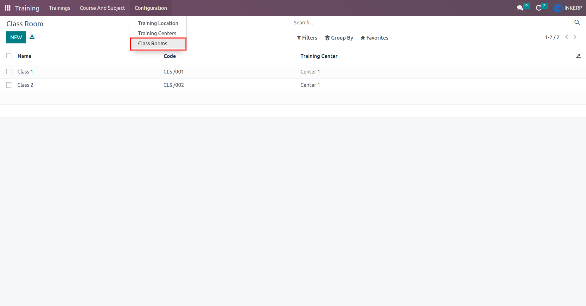This screenshot has height=306, width=586.
Task: Select all rows checkbox in header
Action: [9, 56]
